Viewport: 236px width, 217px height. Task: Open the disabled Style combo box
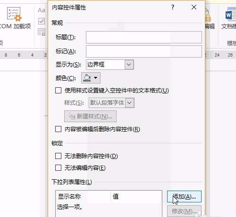[111, 103]
